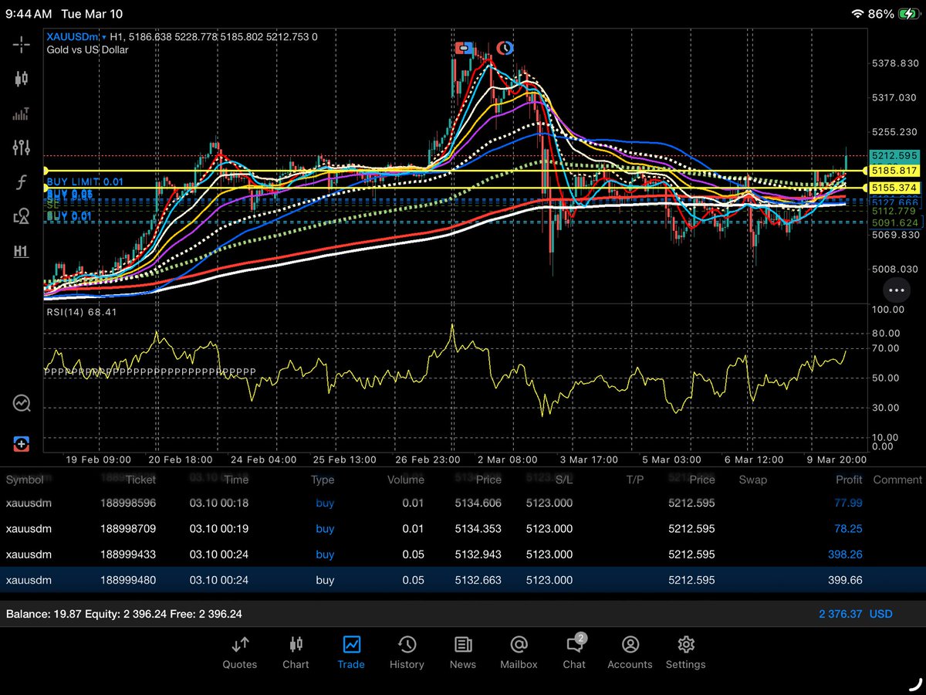Tap the Type column header
The width and height of the screenshot is (926, 695).
tap(323, 480)
